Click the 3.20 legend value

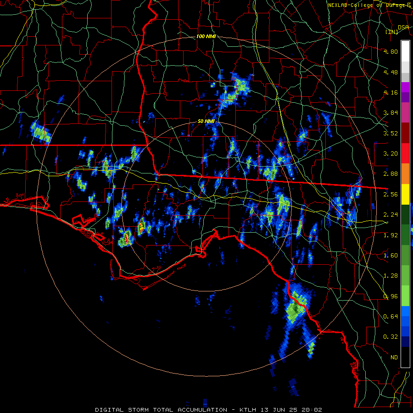pyautogui.click(x=391, y=154)
